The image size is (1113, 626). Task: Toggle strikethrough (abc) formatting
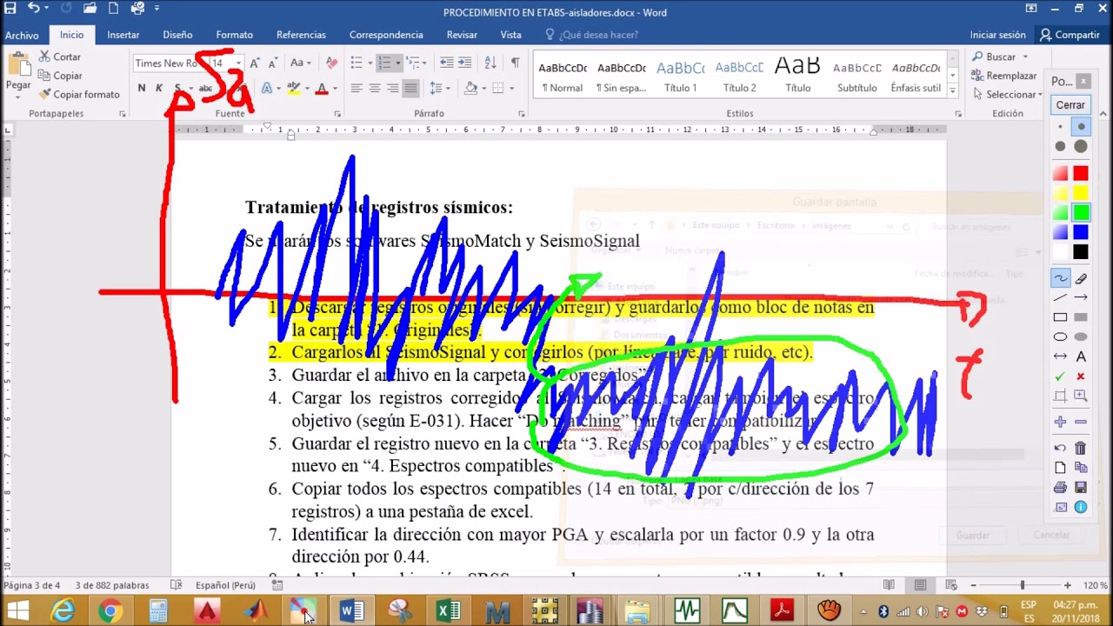coord(205,88)
